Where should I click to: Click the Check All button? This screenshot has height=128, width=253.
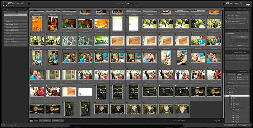coord(45,121)
